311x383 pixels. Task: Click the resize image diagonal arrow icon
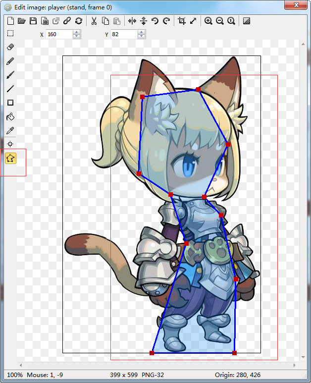click(x=193, y=21)
